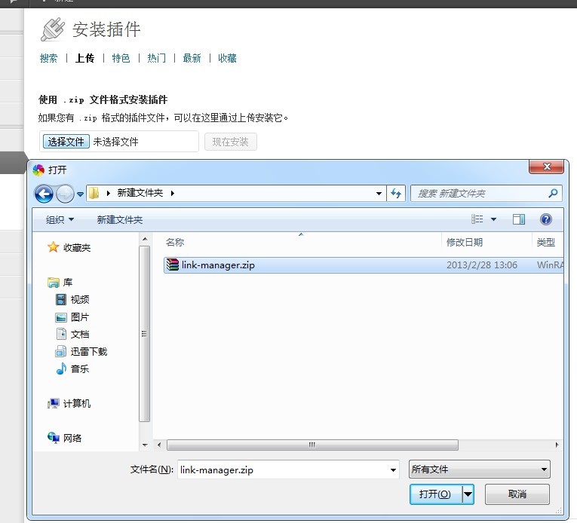Image resolution: width=577 pixels, height=523 pixels.
Task: Toggle the preview pane icon
Action: pos(519,219)
